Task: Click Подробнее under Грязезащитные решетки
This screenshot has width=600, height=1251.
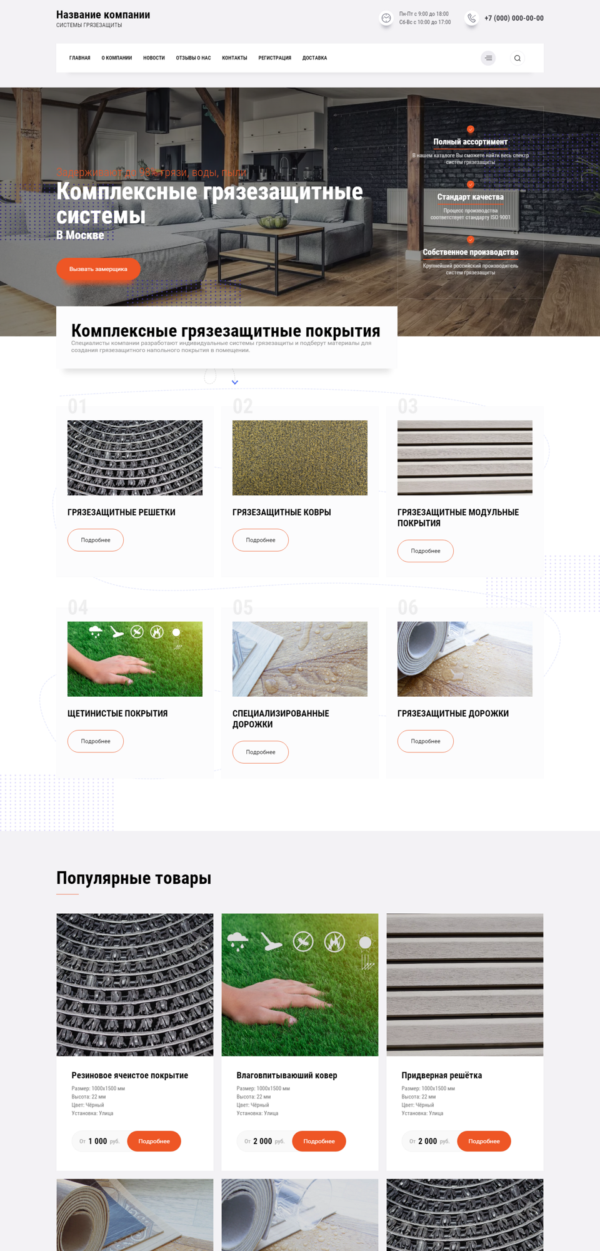Action: point(96,540)
